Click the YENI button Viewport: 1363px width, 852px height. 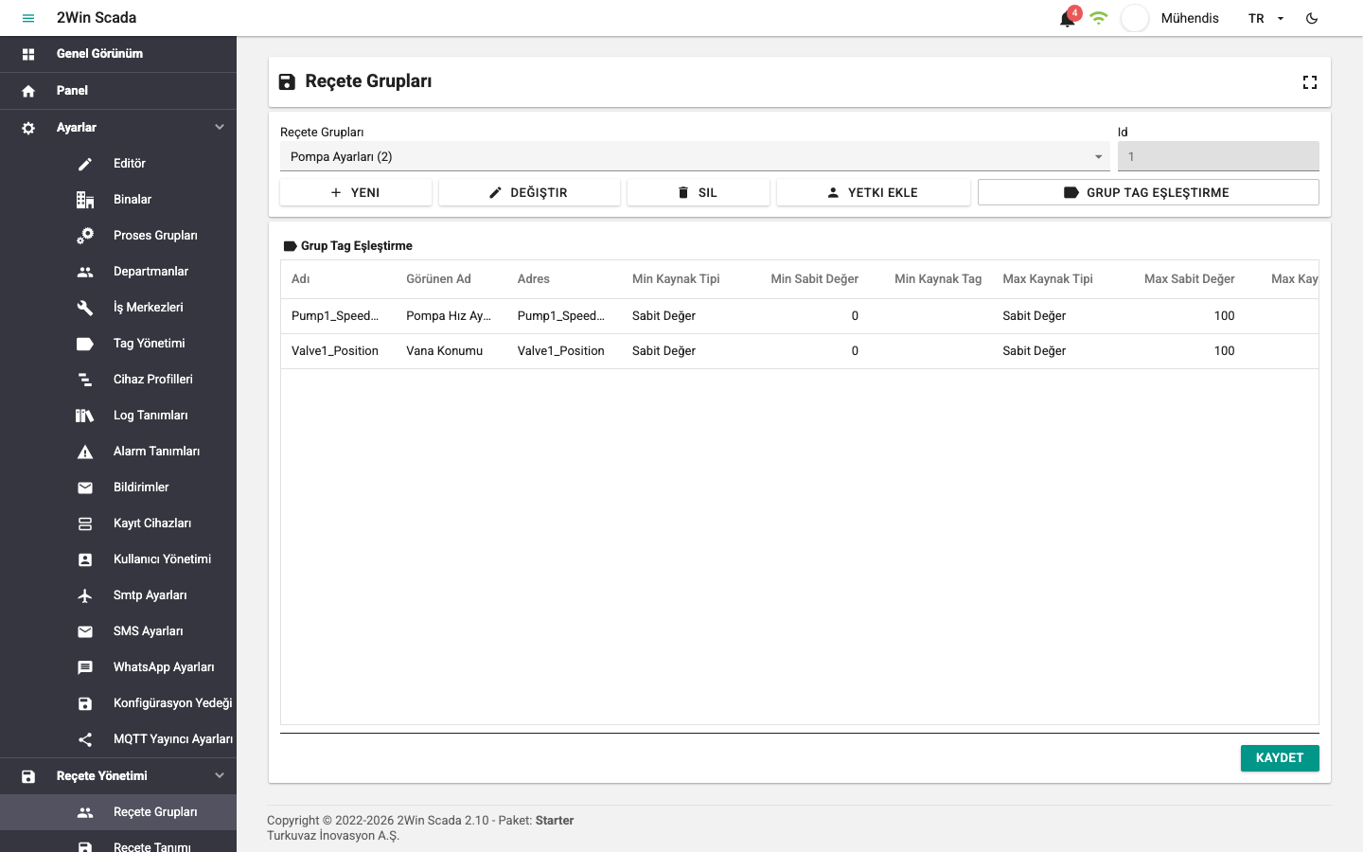point(356,192)
